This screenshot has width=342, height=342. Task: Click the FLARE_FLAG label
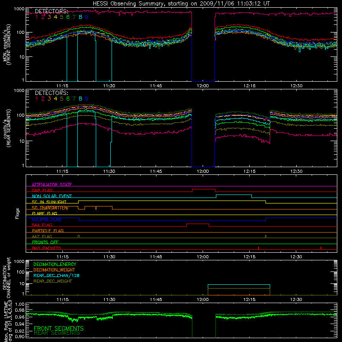tap(44, 213)
